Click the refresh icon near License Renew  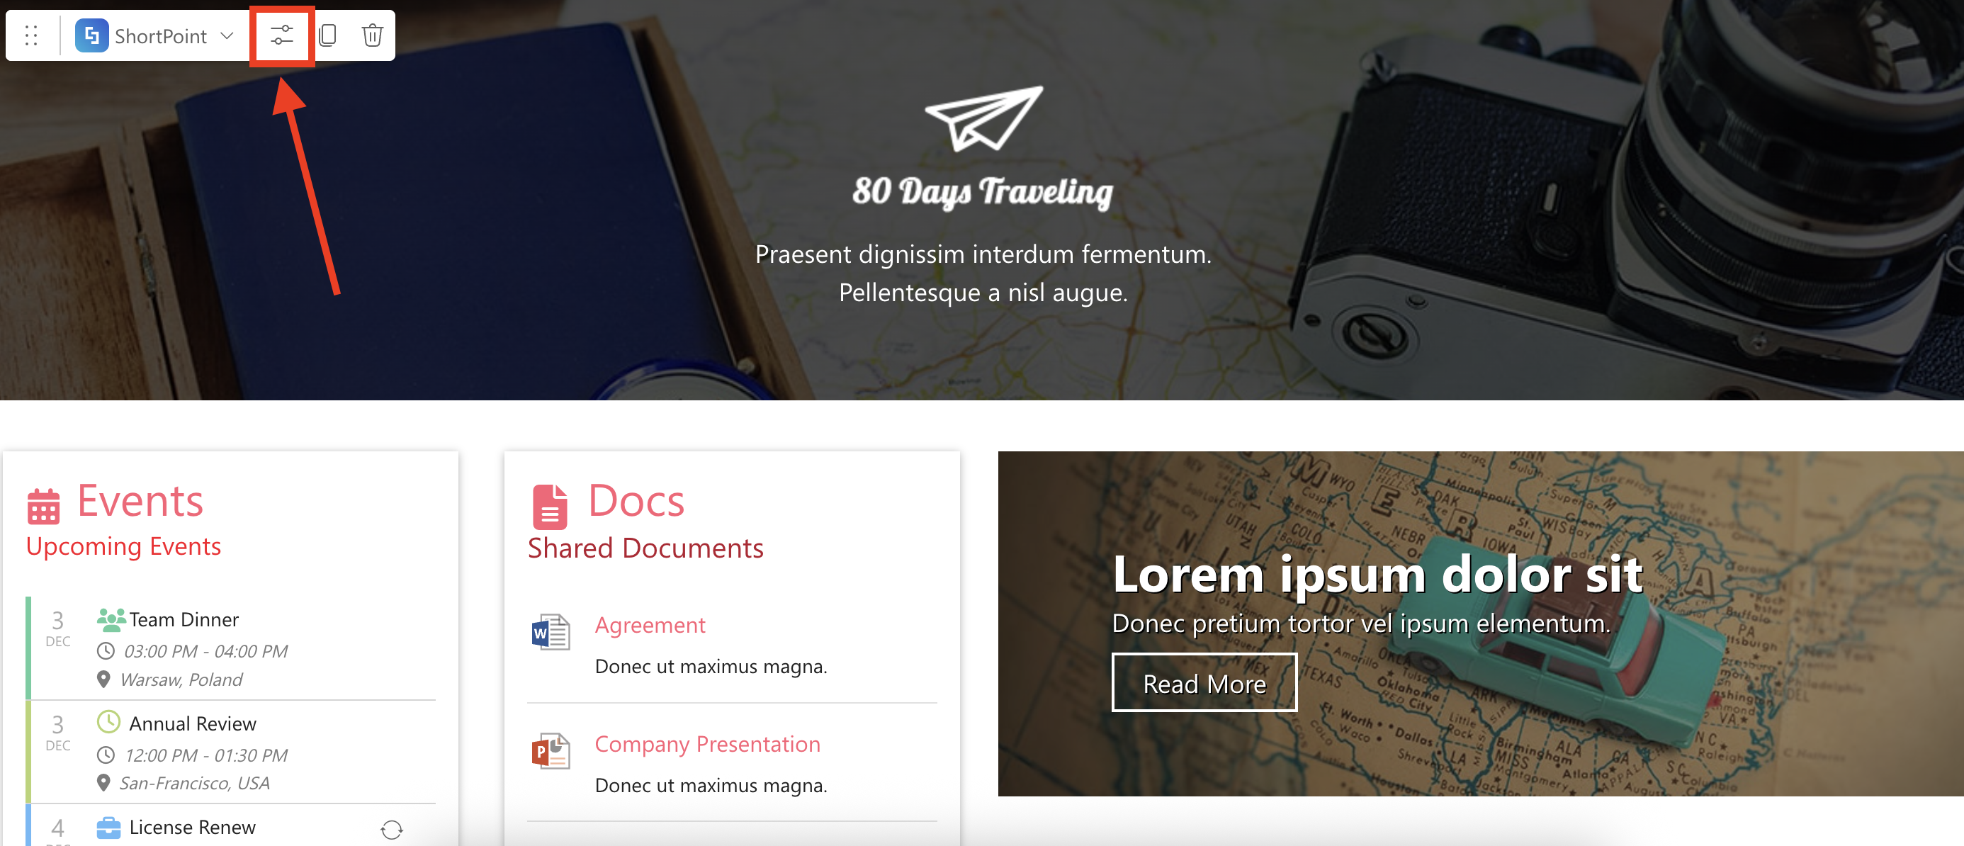coord(392,830)
